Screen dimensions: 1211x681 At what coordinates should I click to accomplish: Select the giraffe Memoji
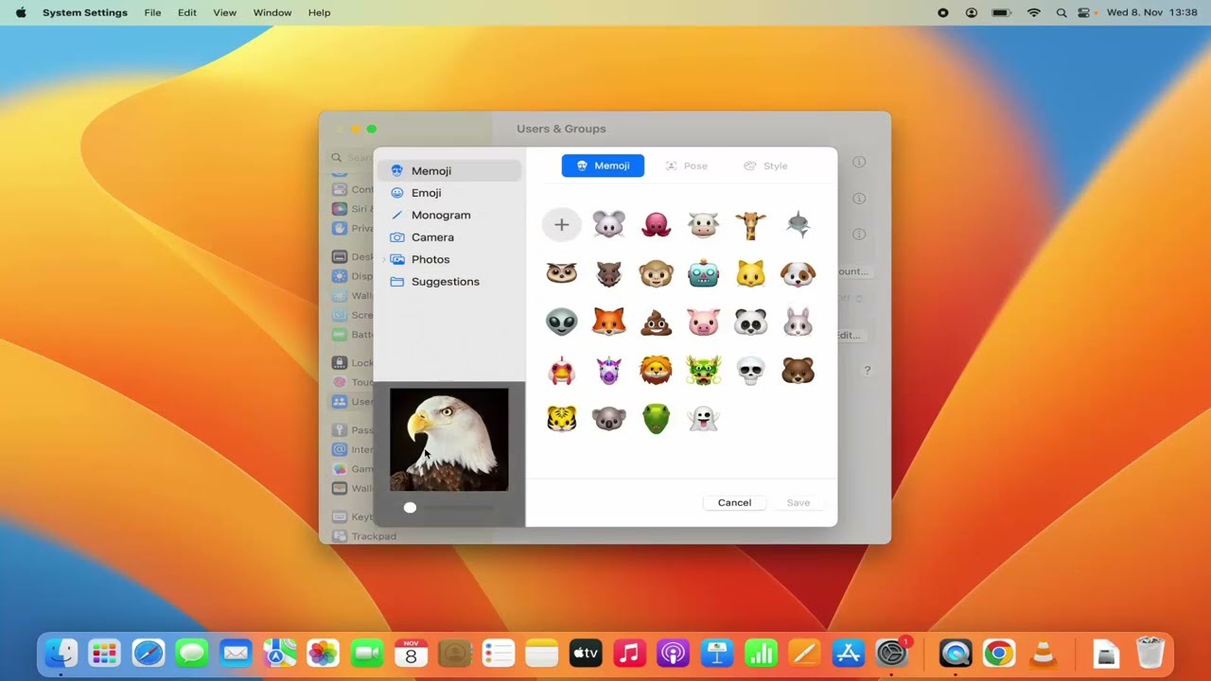[750, 225]
